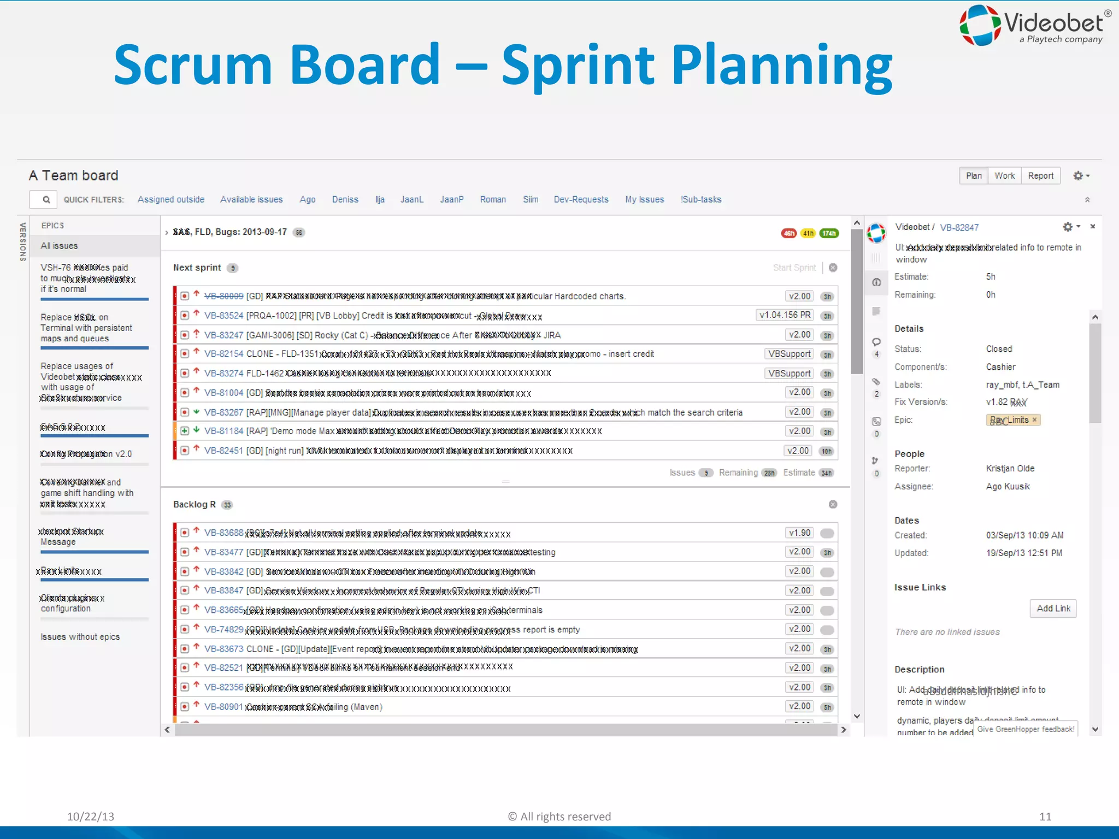
Task: Click v1.90 version label on VB-83688
Action: [x=799, y=533]
